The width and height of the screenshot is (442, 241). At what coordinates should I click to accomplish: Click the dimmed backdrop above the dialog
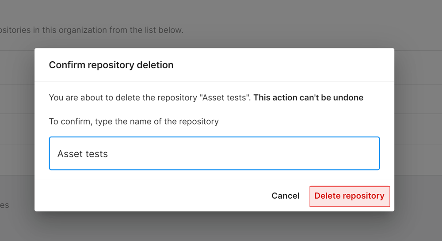point(265,18)
